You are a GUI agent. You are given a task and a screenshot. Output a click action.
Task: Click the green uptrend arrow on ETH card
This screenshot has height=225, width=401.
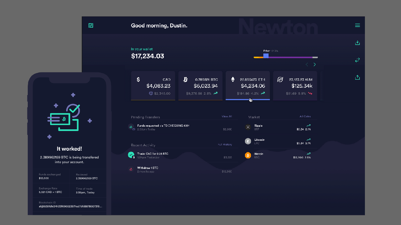[263, 93]
